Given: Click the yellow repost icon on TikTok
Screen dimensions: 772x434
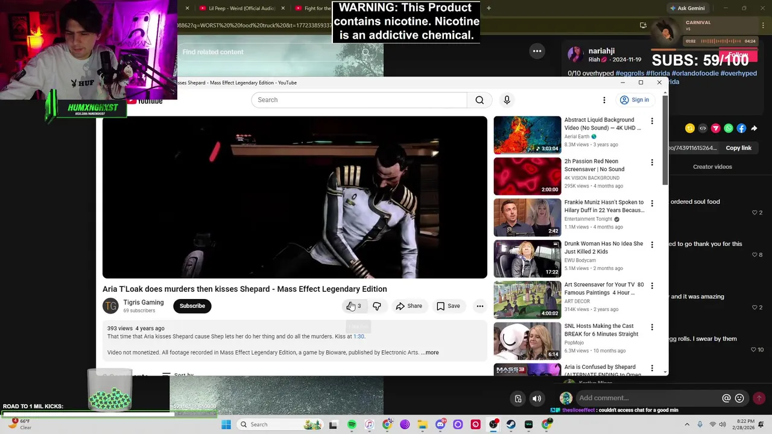Looking at the screenshot, I should [690, 128].
